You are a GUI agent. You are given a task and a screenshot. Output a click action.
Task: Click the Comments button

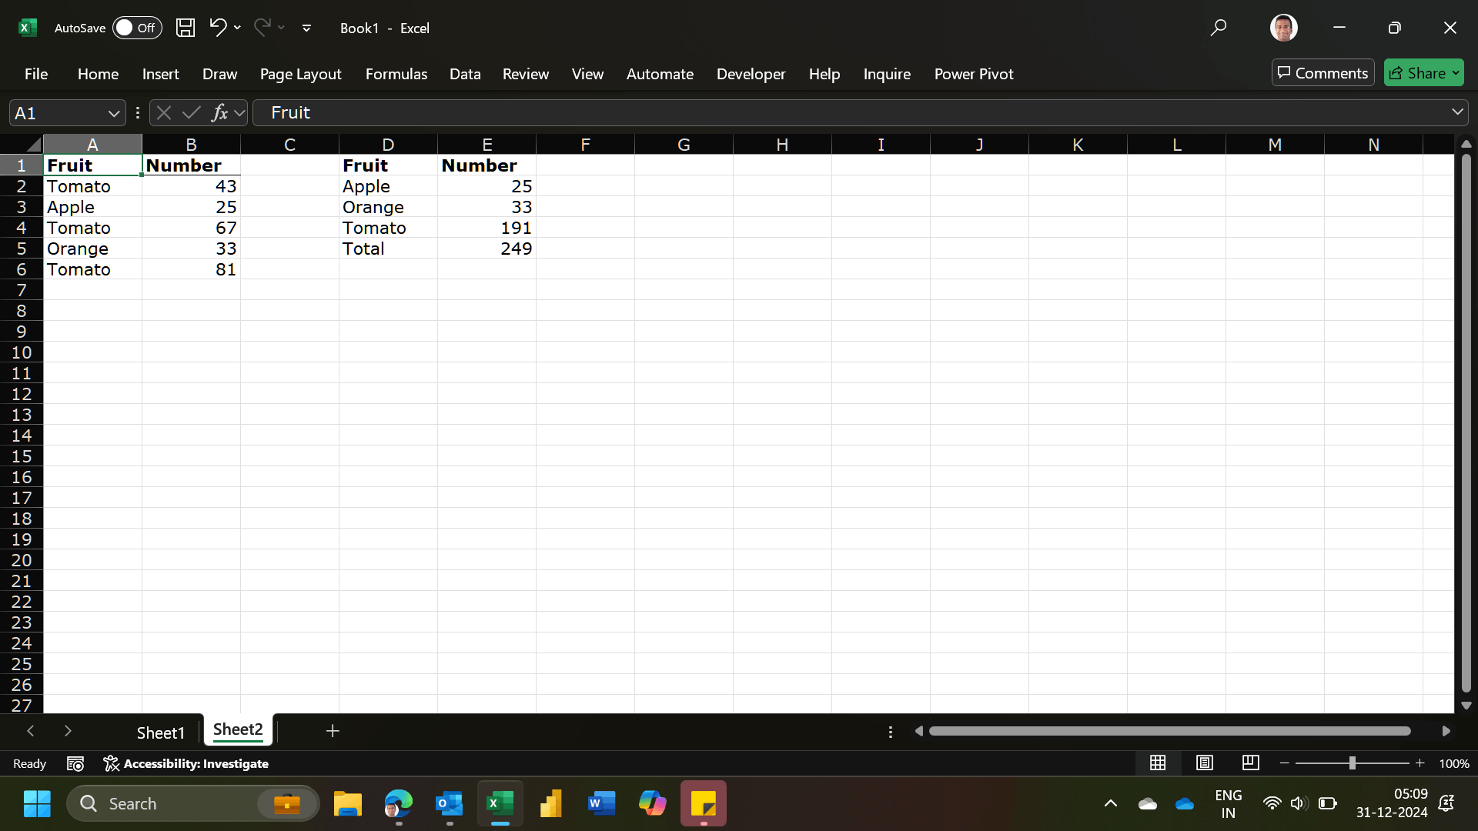(1323, 73)
